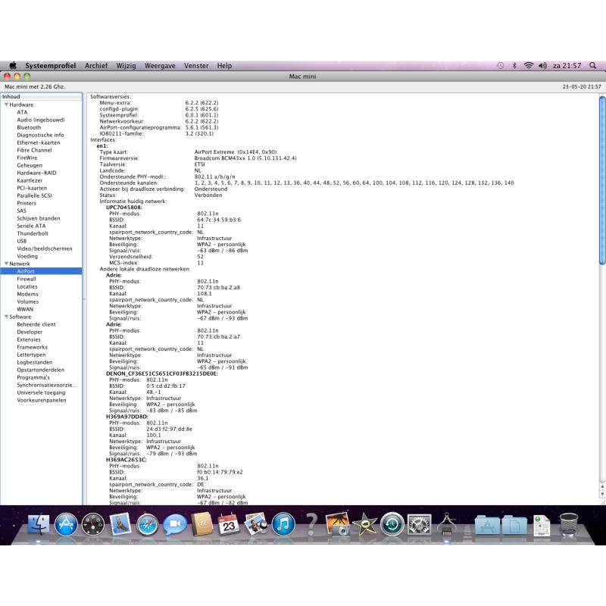Open Spotlight search magnifier
Viewport: 606px width, 606px height.
point(592,66)
